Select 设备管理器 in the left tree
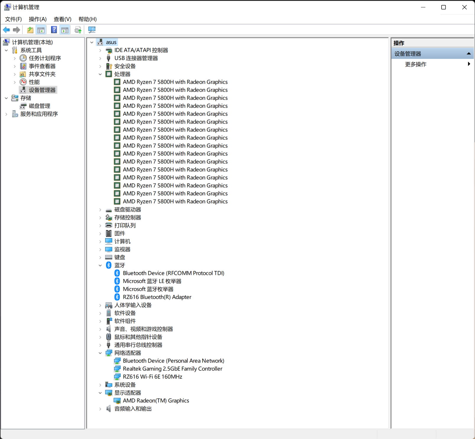The width and height of the screenshot is (475, 439). tap(42, 90)
